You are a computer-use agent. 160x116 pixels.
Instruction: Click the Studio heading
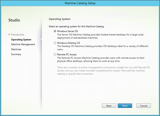click(x=14, y=20)
